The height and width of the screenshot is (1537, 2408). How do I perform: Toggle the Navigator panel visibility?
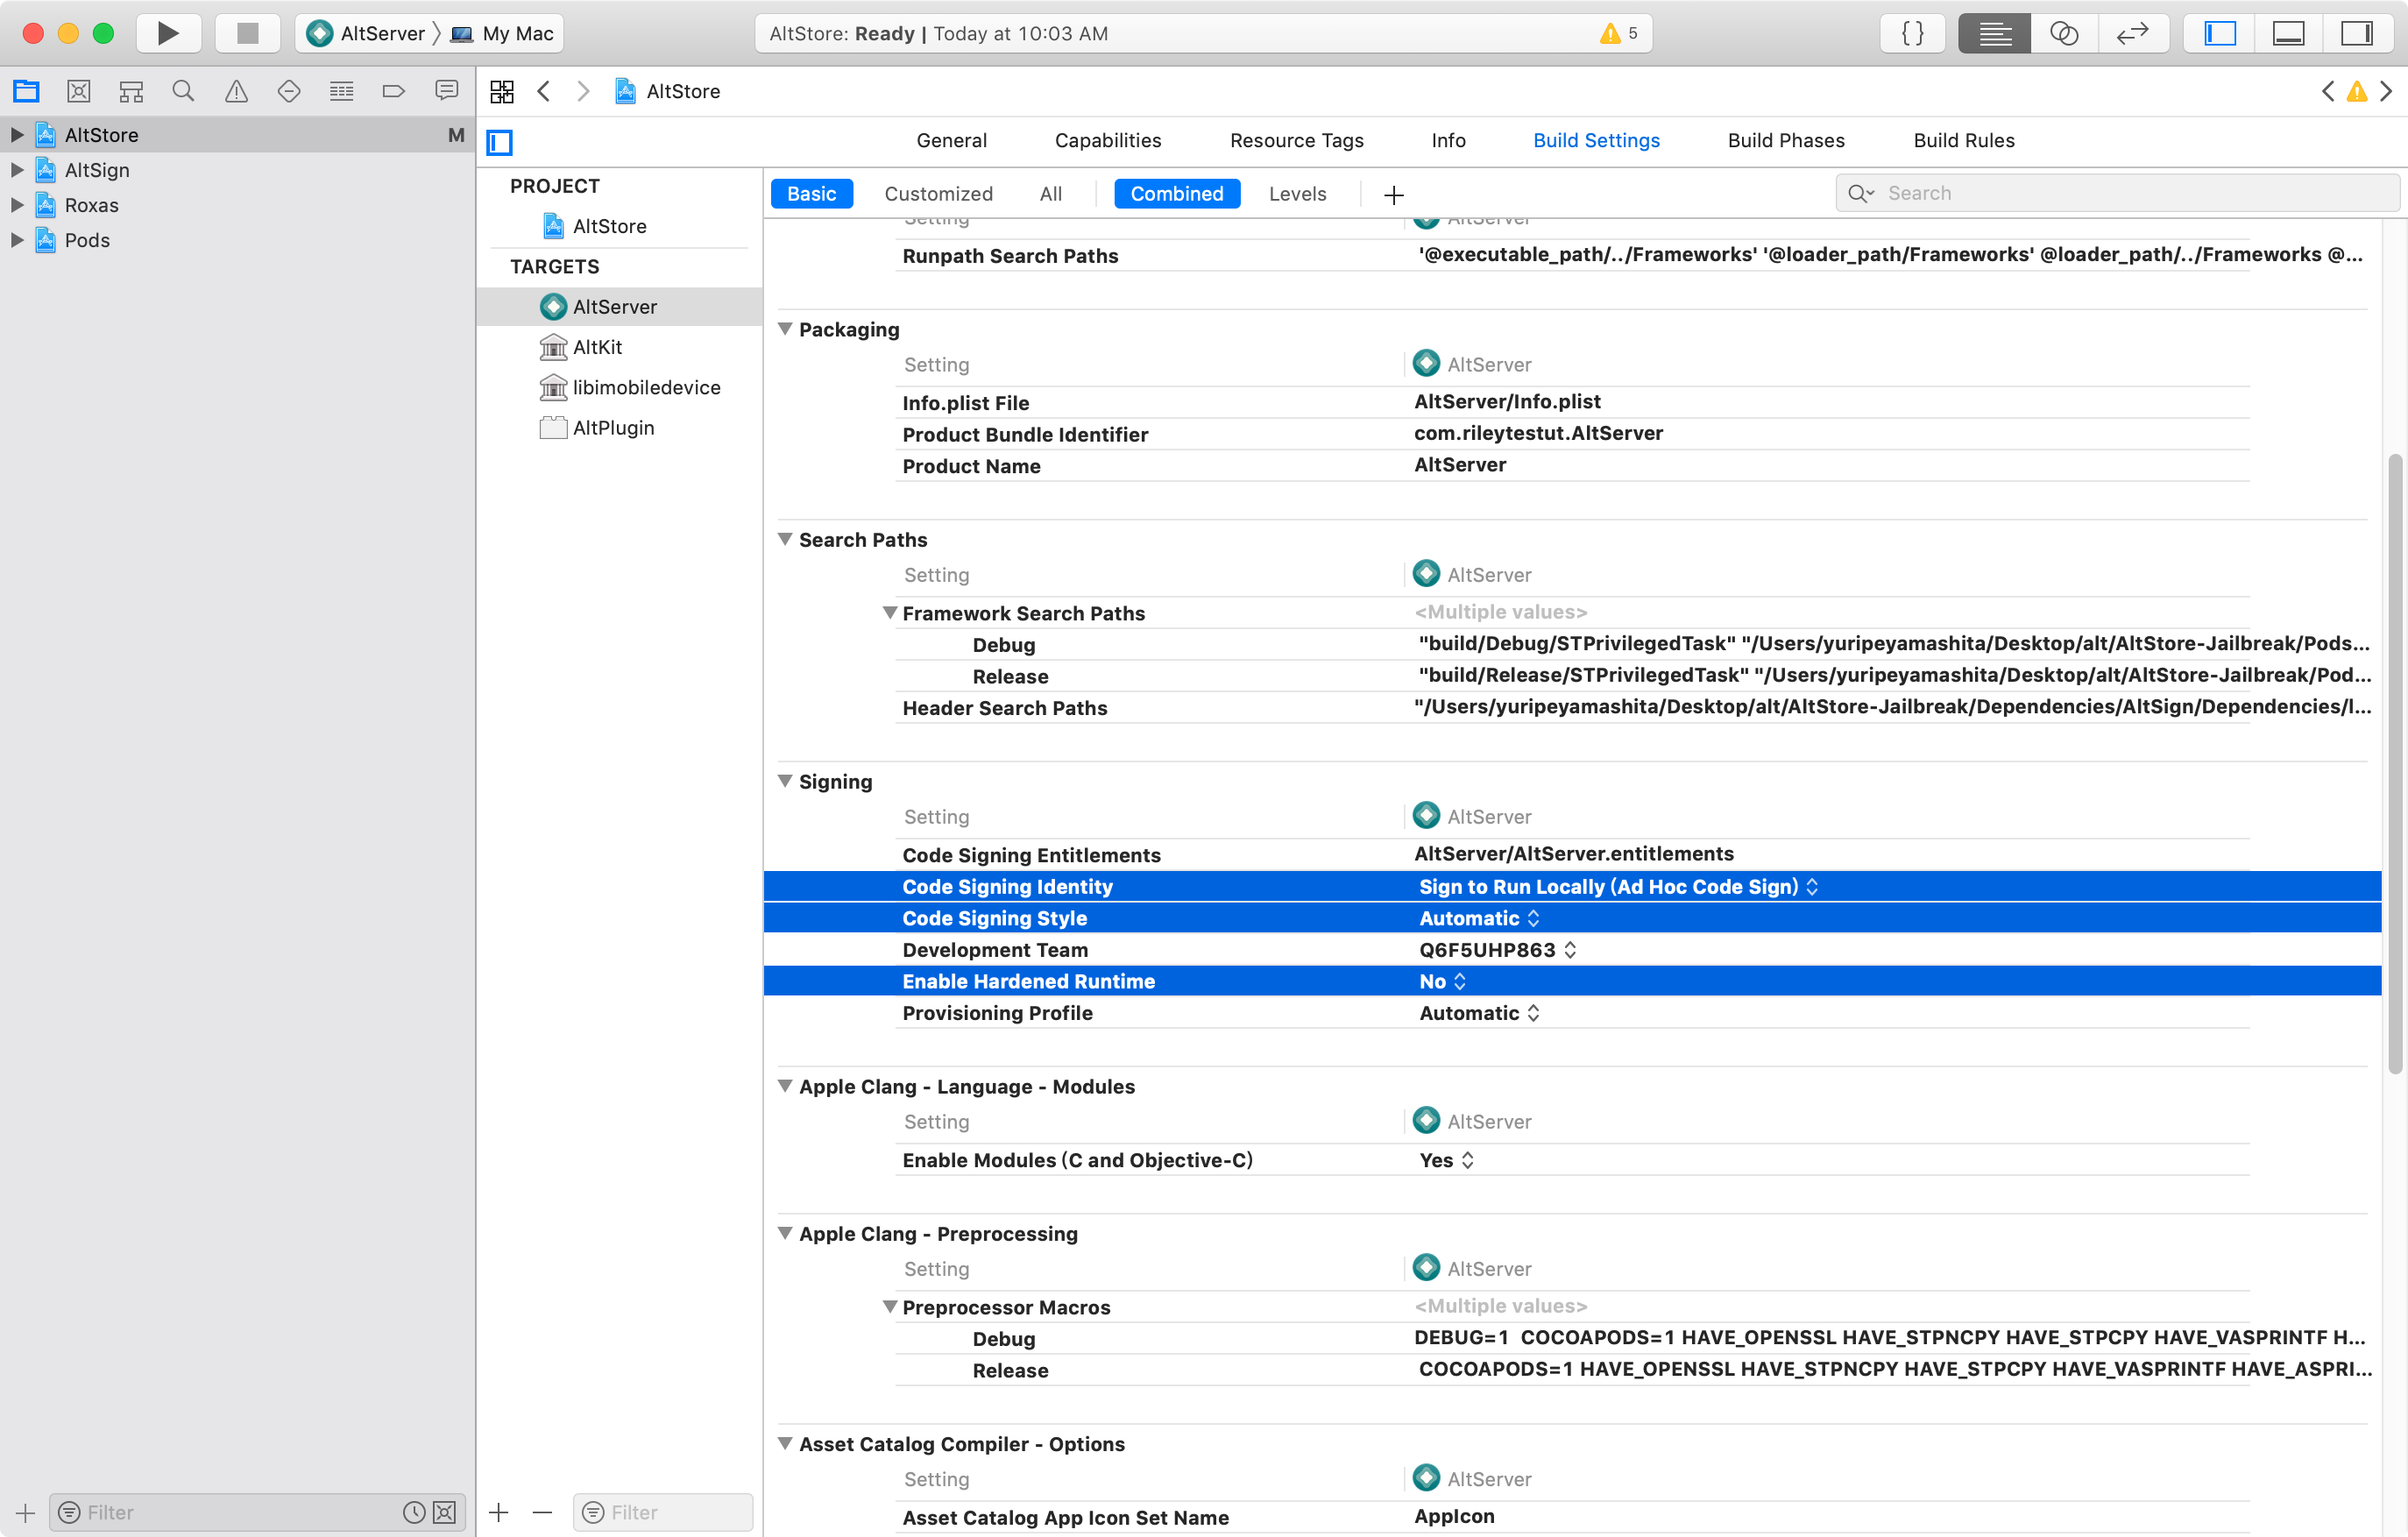click(x=2219, y=33)
